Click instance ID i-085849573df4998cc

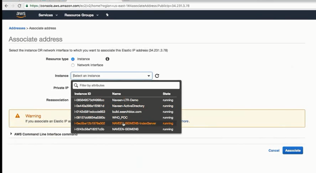tap(89, 100)
